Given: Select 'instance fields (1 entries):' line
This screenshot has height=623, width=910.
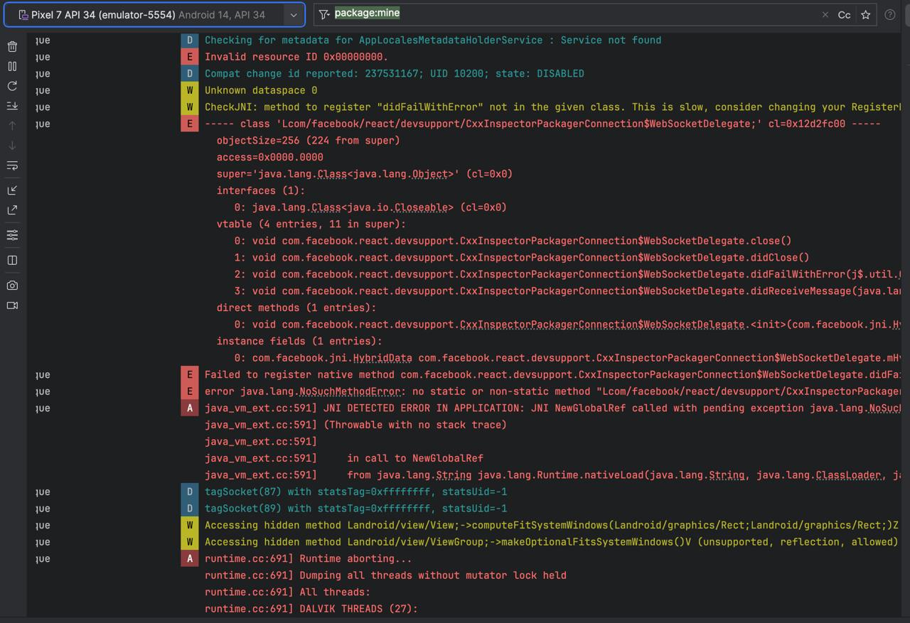Looking at the screenshot, I should 299,341.
